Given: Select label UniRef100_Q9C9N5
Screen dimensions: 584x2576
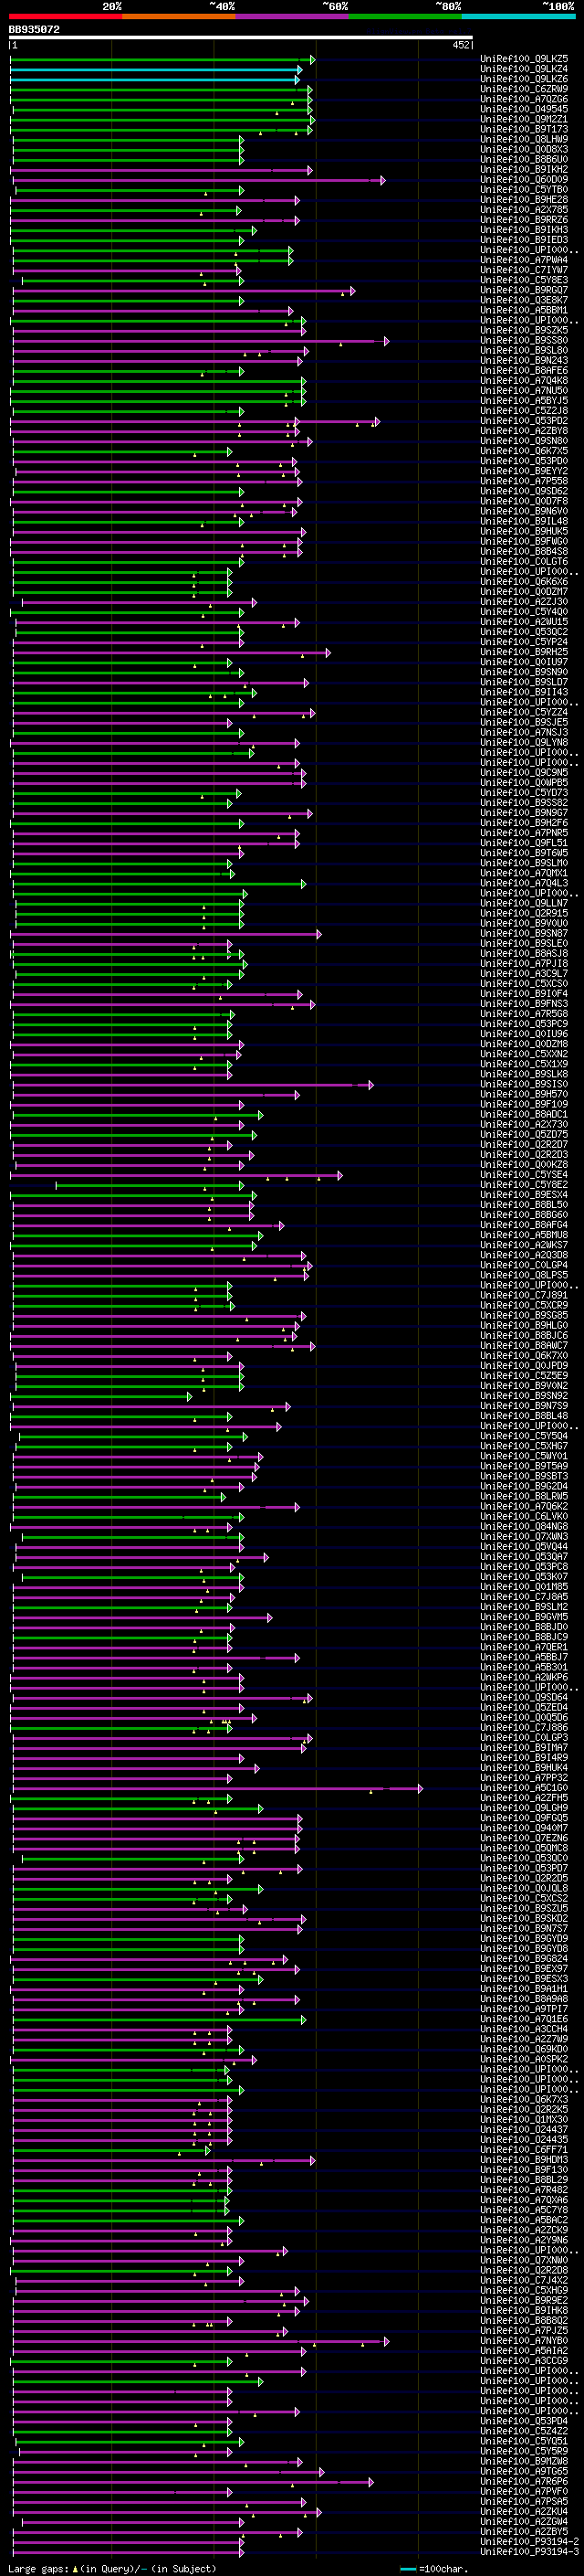Looking at the screenshot, I should point(524,772).
